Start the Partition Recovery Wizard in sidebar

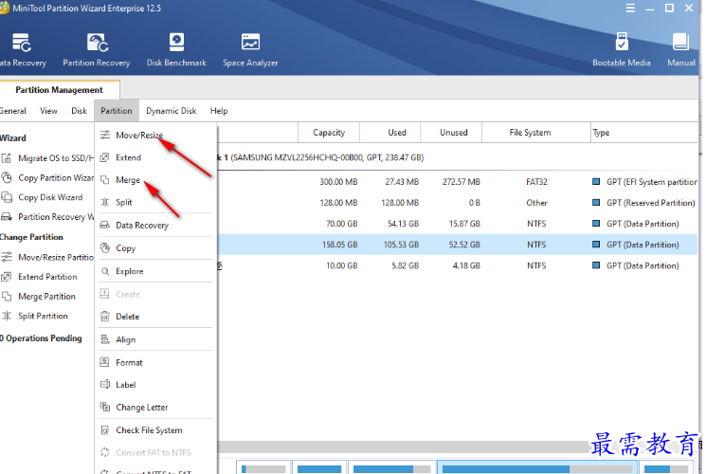pos(47,217)
